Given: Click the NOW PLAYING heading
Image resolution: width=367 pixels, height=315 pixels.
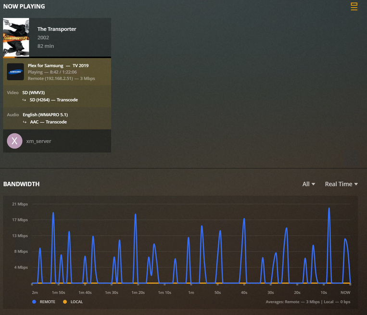Looking at the screenshot, I should tap(24, 6).
